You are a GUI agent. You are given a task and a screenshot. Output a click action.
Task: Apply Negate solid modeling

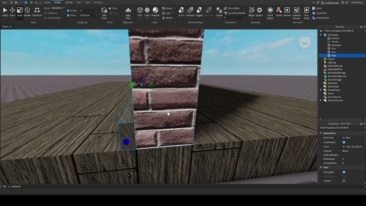[x=200, y=11]
